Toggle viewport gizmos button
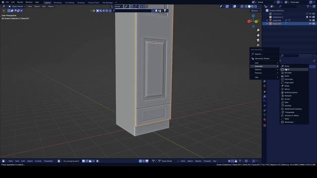317x178 pixels. (x=227, y=6)
